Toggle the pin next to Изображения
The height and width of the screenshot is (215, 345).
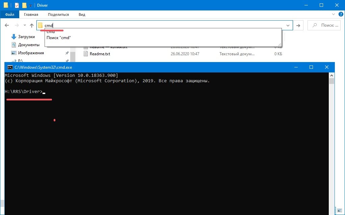[67, 53]
